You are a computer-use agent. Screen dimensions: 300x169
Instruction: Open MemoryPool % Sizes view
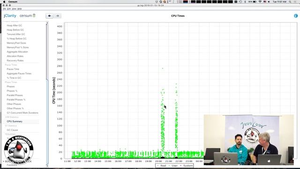pos(18,47)
